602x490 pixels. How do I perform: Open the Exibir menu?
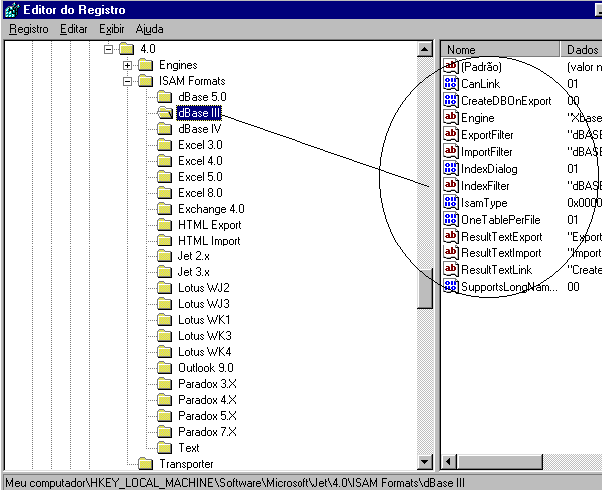coord(112,29)
